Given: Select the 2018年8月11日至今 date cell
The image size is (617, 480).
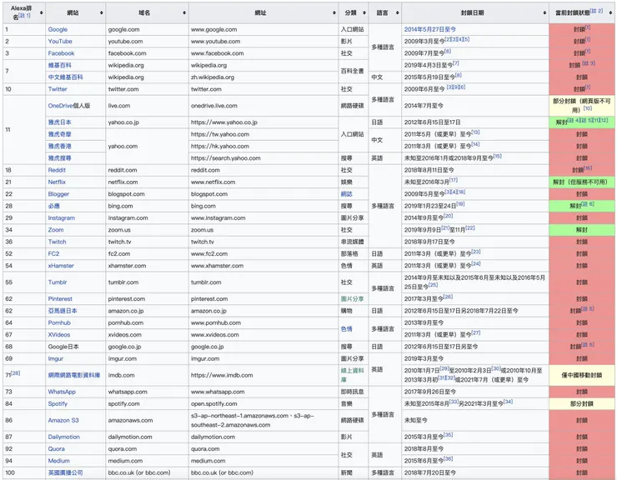Looking at the screenshot, I should (x=475, y=170).
